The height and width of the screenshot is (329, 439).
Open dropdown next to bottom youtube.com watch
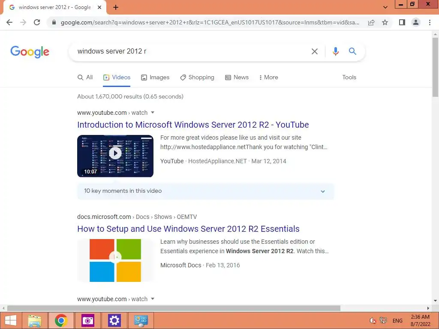click(x=153, y=299)
